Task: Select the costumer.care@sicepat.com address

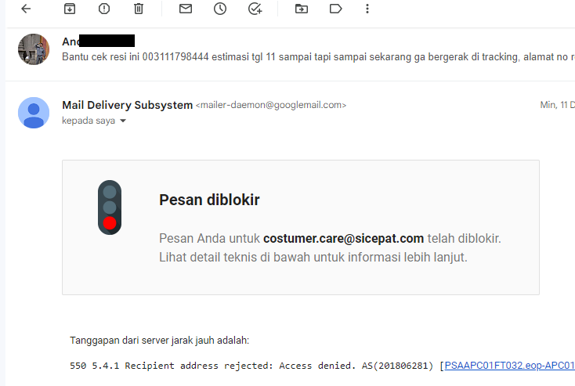Action: tap(343, 238)
